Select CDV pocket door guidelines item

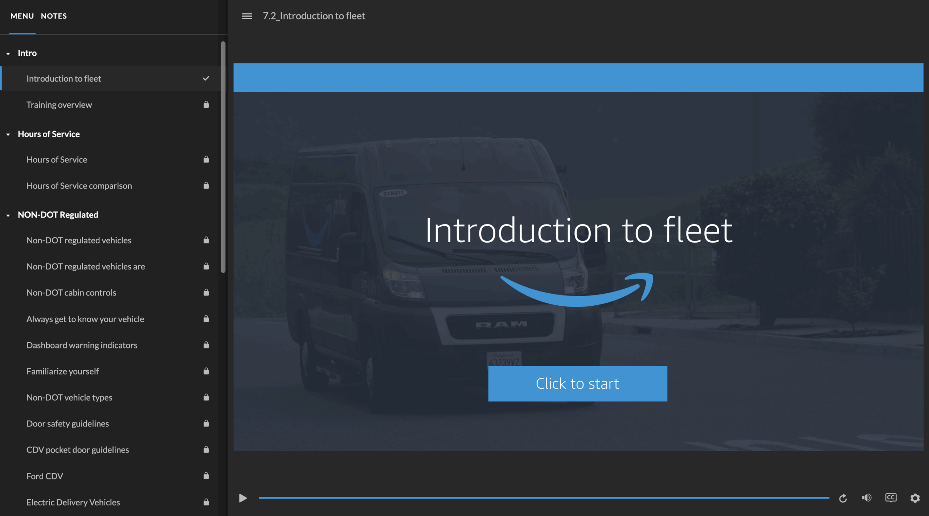(110, 449)
